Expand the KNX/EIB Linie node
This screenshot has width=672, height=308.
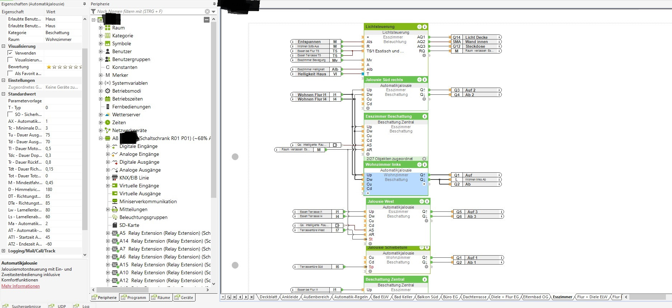108,178
